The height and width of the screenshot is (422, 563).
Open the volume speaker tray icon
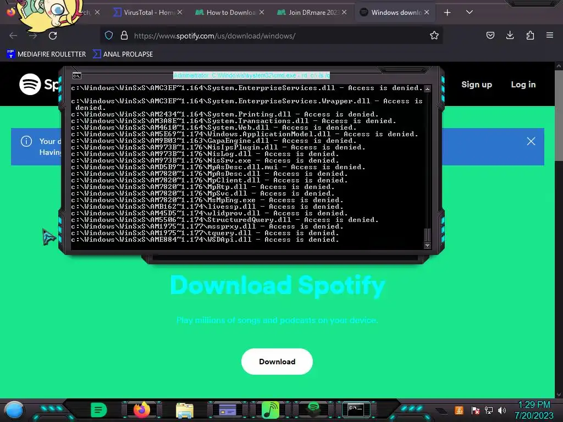point(502,410)
